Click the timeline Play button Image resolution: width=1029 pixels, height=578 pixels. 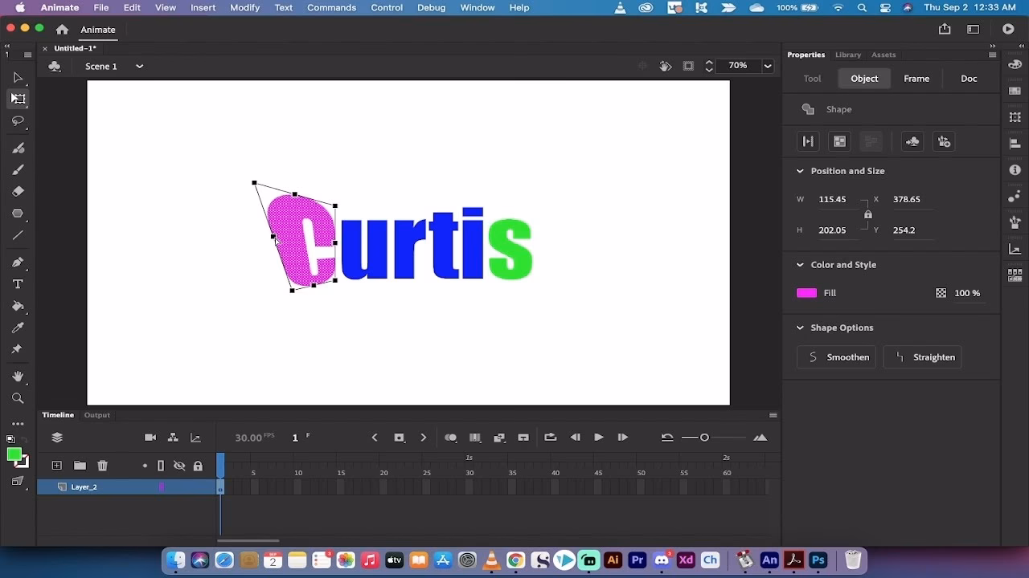click(598, 438)
